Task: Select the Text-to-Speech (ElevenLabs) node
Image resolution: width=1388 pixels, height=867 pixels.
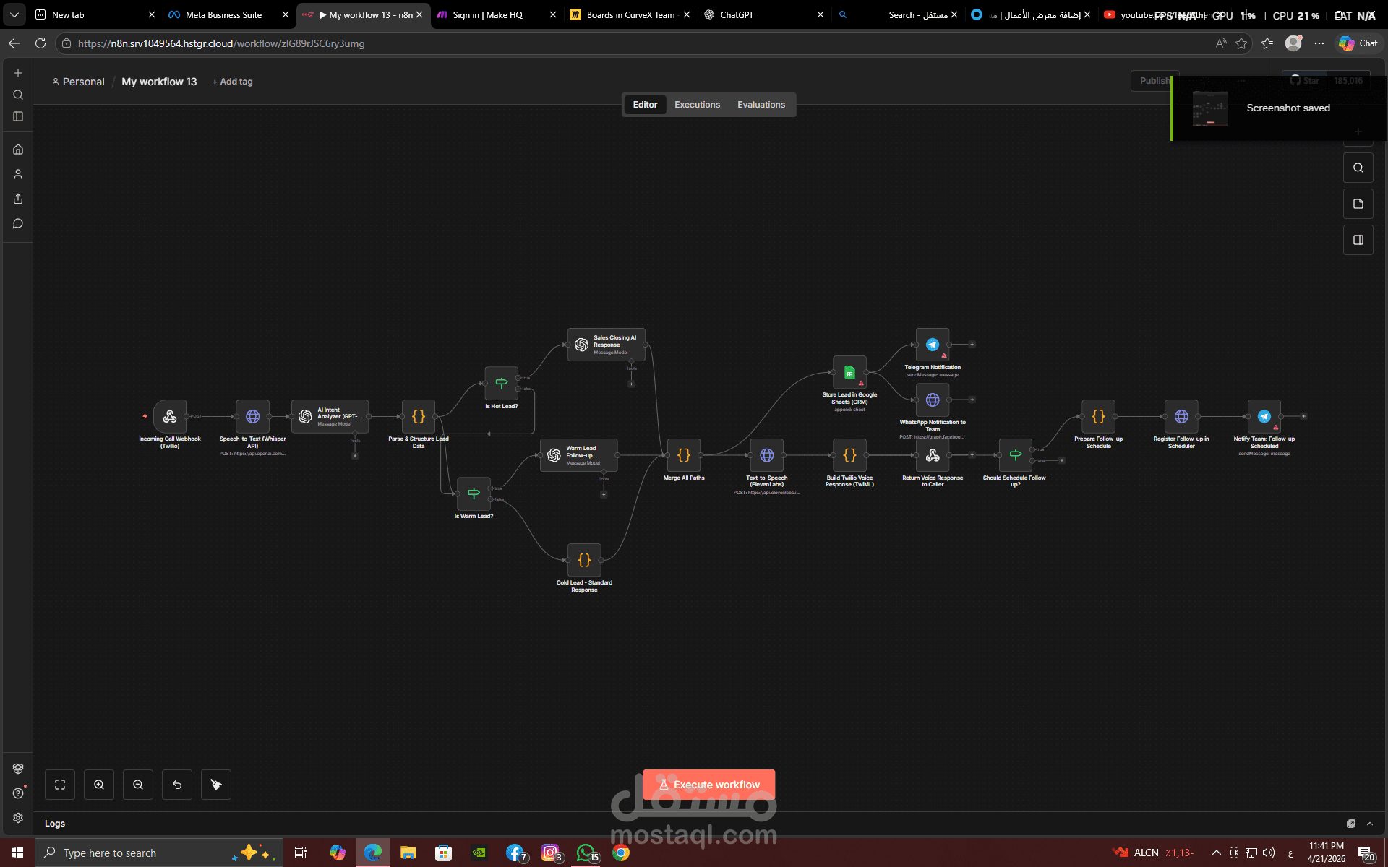Action: coord(767,455)
